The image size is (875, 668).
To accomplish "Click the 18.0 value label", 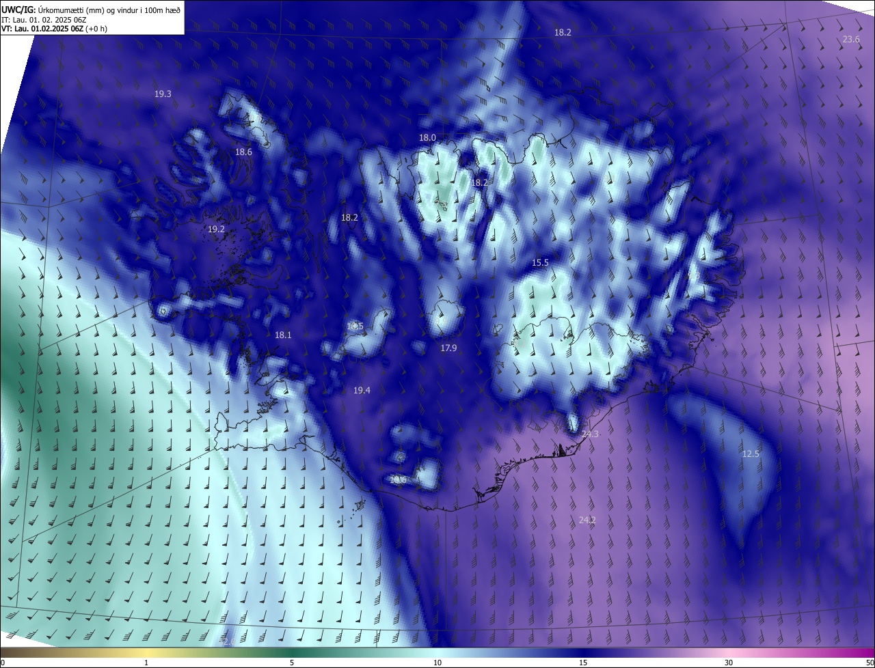I will (x=427, y=138).
